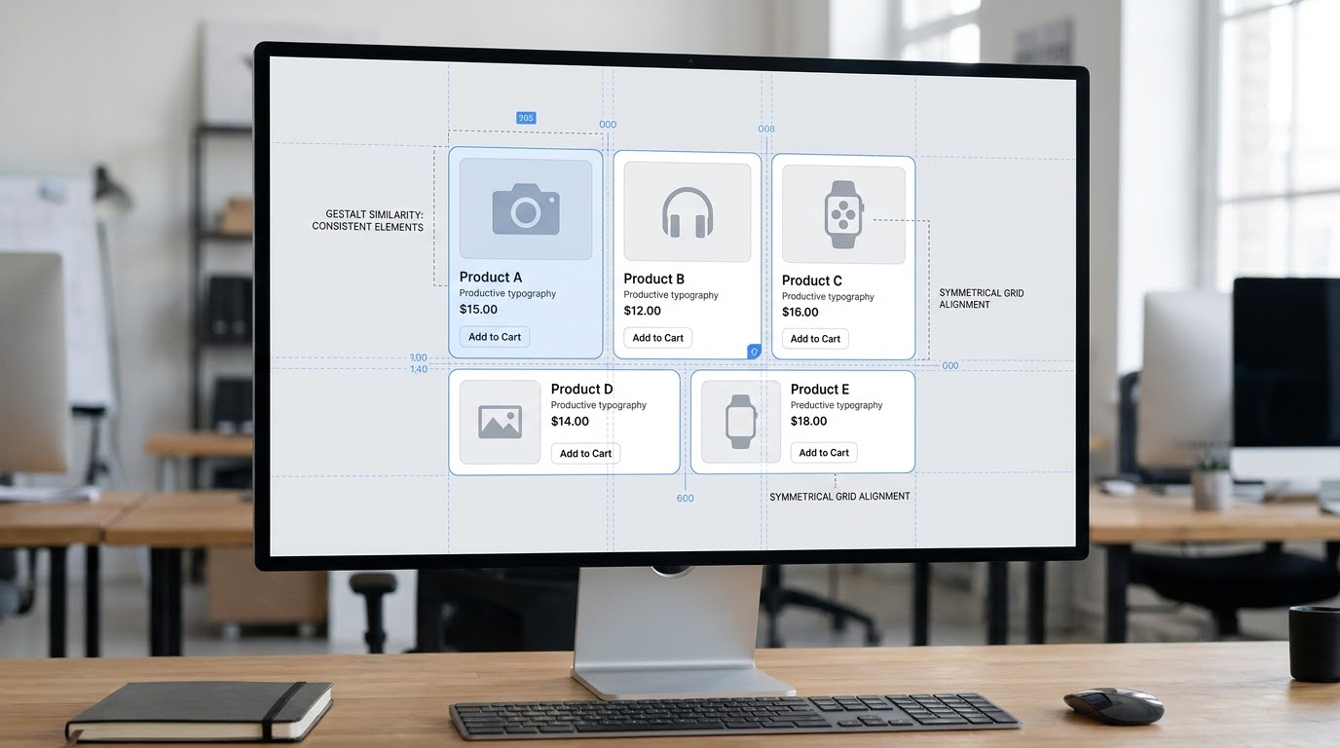Select the Product D title
This screenshot has height=748, width=1340.
tap(582, 389)
